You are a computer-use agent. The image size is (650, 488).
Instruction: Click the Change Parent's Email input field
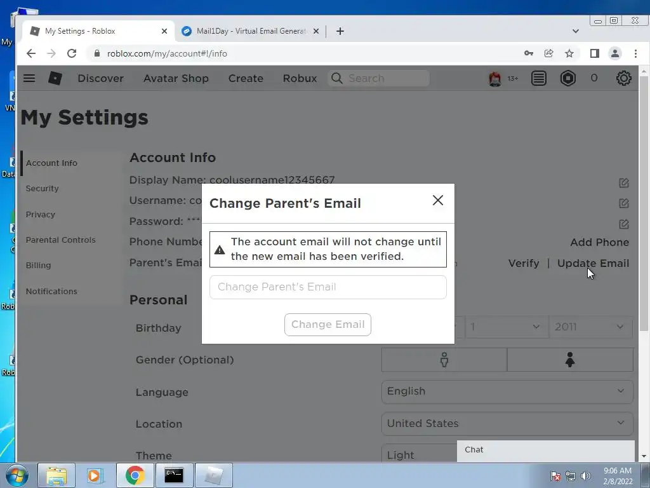[x=328, y=287]
